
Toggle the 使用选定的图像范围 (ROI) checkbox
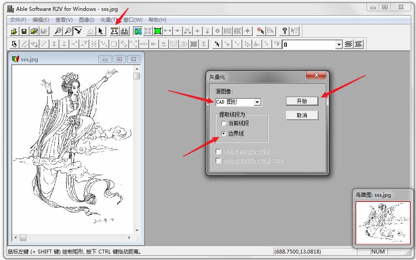click(218, 161)
